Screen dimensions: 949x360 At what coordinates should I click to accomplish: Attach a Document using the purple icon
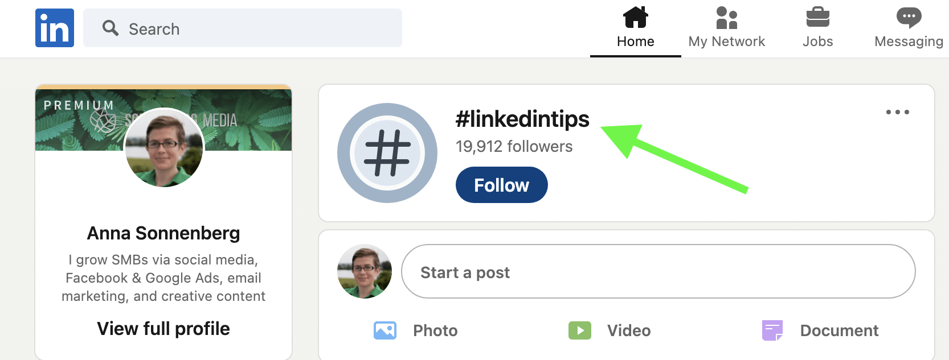point(772,330)
